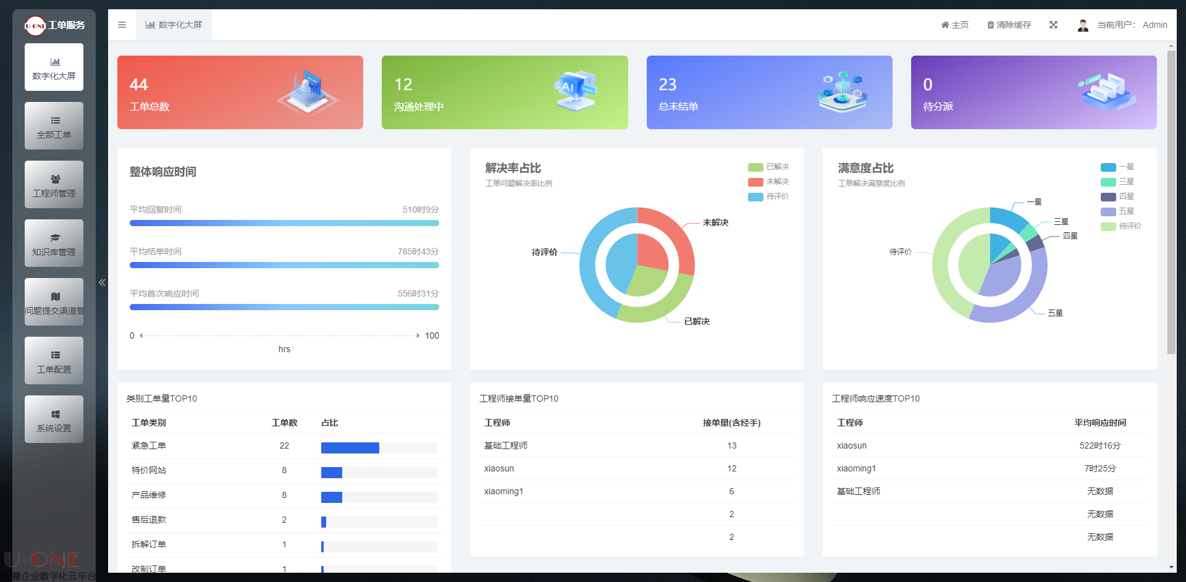
Task: Open 全部工单 list in sidebar
Action: [x=54, y=126]
